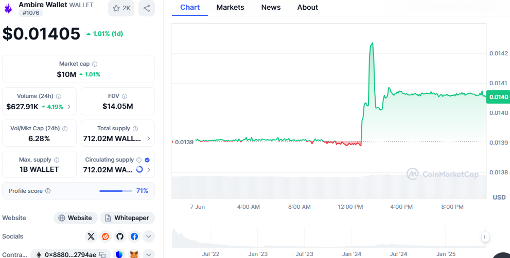Click the volume bars area under chart

click(329, 187)
